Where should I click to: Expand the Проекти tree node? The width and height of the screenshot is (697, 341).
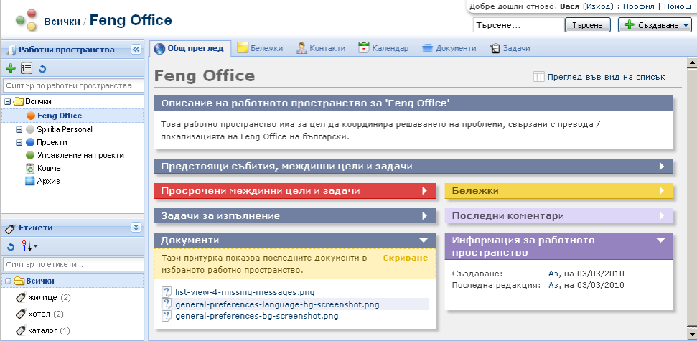19,143
